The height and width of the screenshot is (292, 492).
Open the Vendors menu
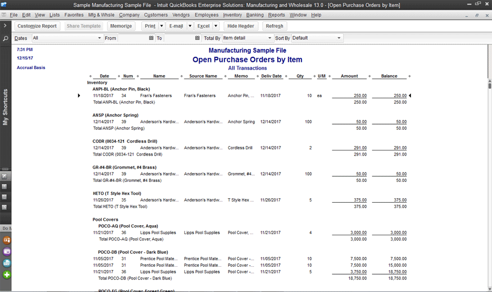click(x=181, y=15)
